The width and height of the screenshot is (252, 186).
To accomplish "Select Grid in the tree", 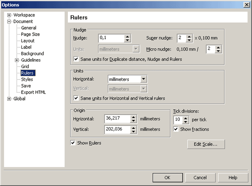I will tap(25, 66).
